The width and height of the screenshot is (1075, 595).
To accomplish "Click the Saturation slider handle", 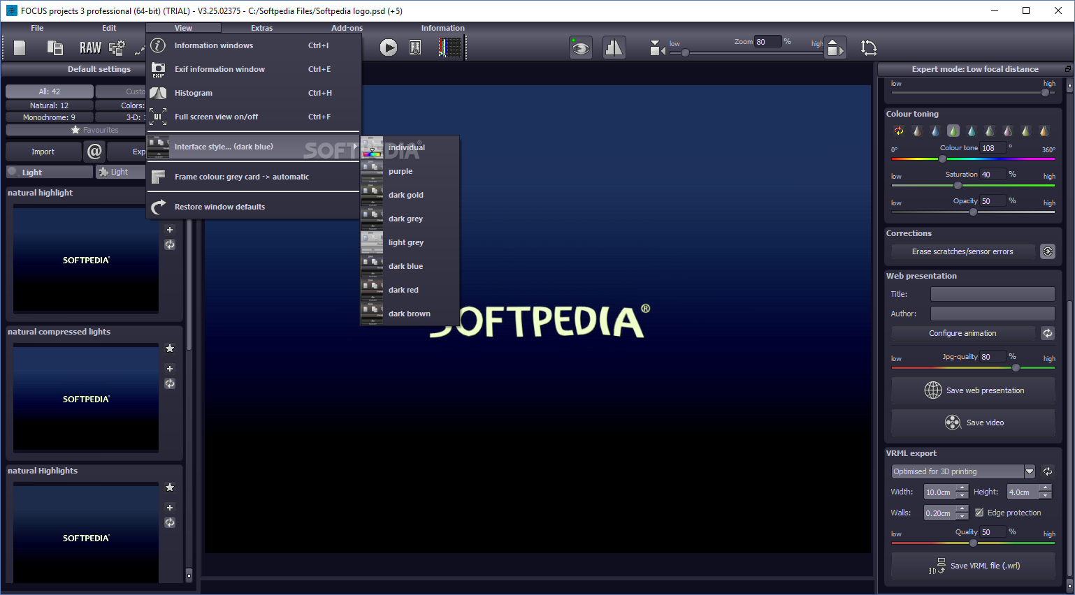I will [x=958, y=185].
